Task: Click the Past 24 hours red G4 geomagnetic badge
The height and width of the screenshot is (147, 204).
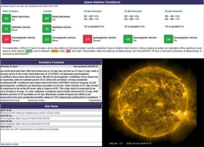Action: click(x=6, y=39)
